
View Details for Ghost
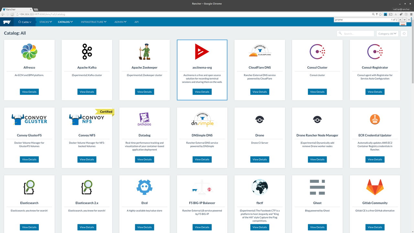[x=317, y=227]
